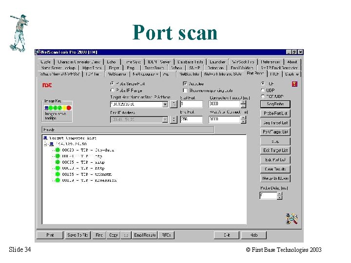Click the green icon for port 00025 smtp

(x=58, y=162)
